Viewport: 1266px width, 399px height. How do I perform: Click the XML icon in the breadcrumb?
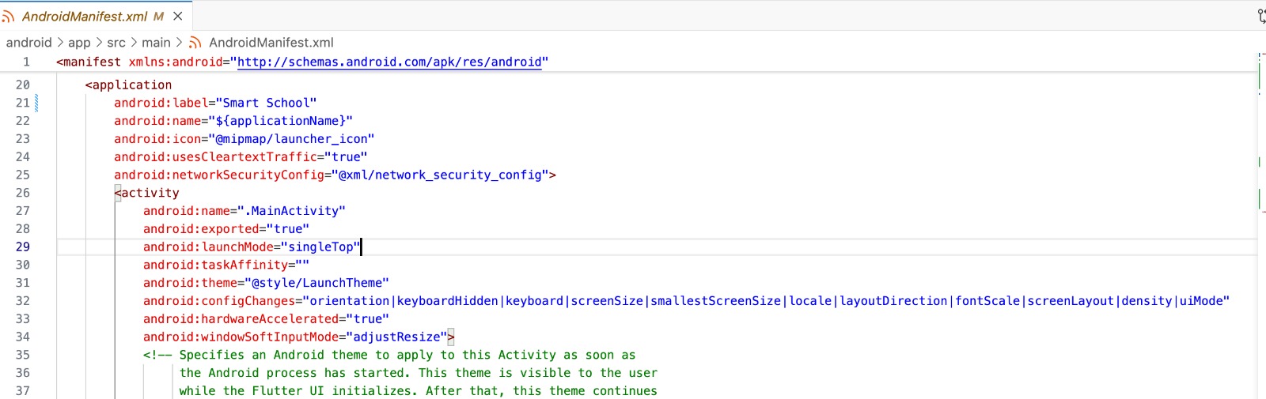click(195, 43)
